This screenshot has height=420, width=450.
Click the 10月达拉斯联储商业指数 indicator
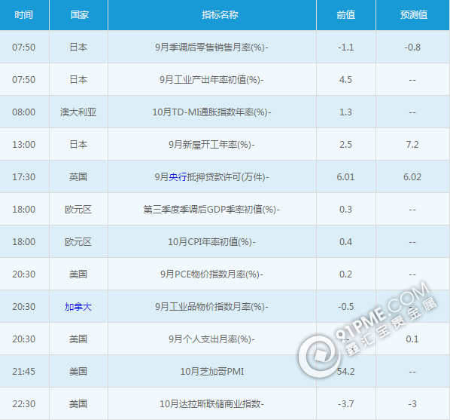click(x=211, y=404)
